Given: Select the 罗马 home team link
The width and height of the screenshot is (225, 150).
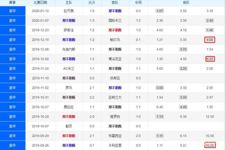Looking at the screenshot, I should tap(69, 88).
